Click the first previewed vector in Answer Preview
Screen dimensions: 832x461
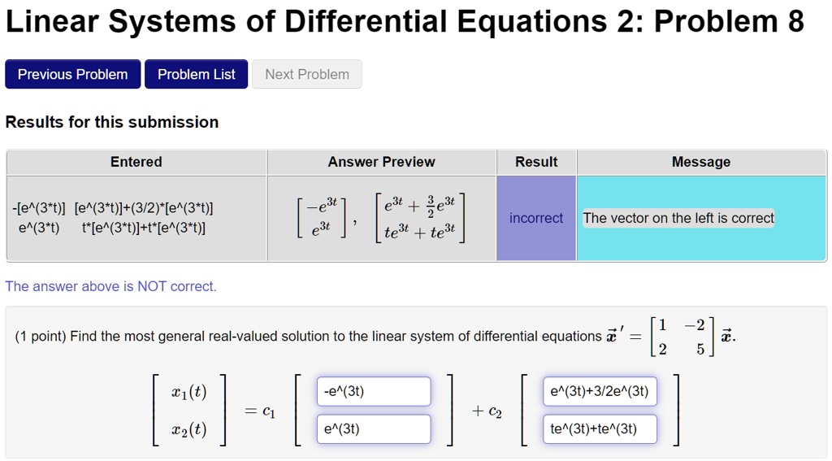pos(324,218)
